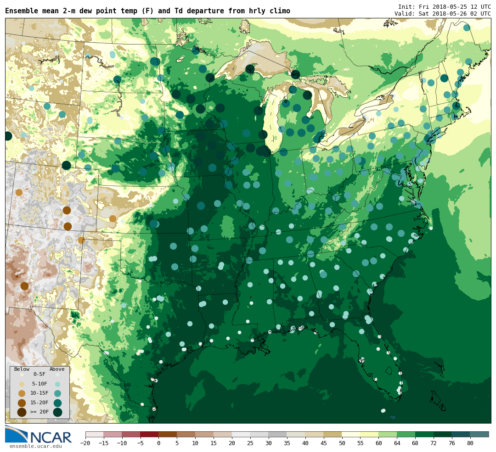The image size is (496, 452).
Task: Click the 5-10F label in the legend
Action: click(x=39, y=384)
